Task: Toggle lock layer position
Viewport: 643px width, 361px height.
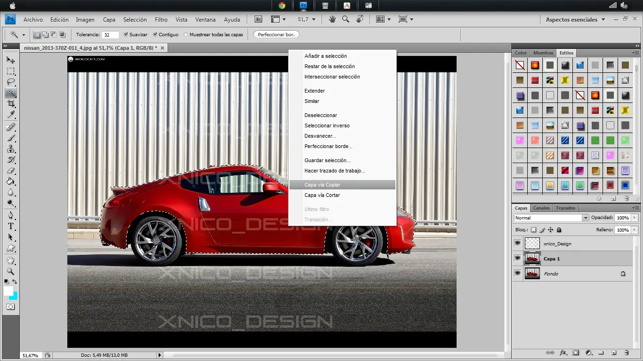Action: pos(550,230)
